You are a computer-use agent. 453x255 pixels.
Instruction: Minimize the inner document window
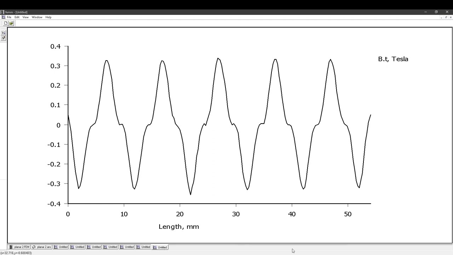click(441, 17)
